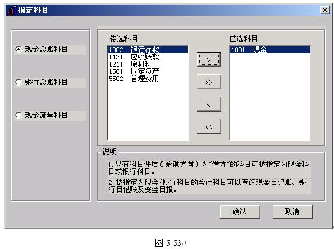Choose 1211 原材料 list entry
Image resolution: width=334 pixels, height=249 pixels.
point(148,64)
